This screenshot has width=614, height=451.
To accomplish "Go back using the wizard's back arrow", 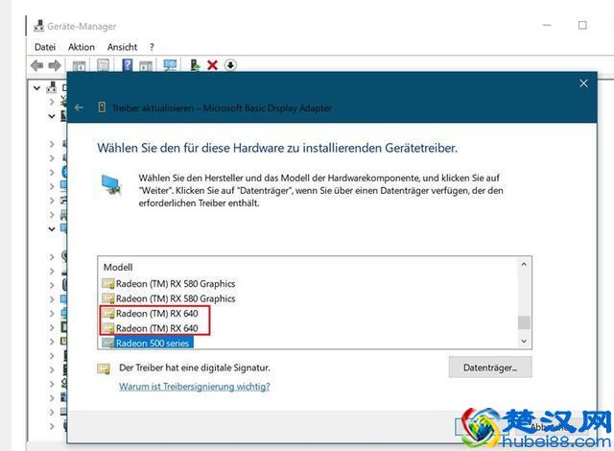I will 80,108.
